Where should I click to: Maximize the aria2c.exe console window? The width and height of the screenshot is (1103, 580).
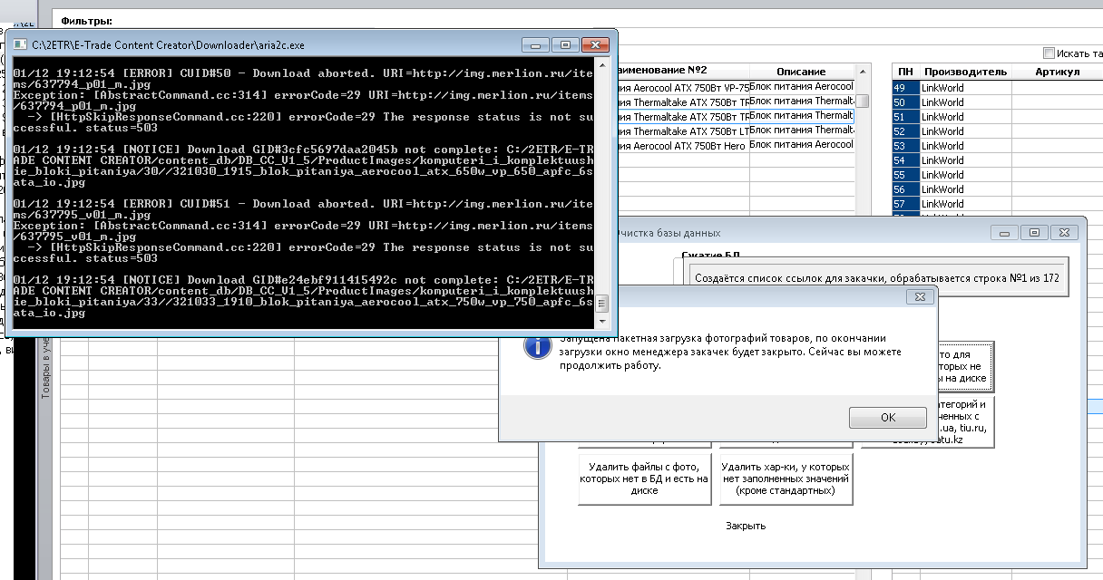(x=566, y=43)
